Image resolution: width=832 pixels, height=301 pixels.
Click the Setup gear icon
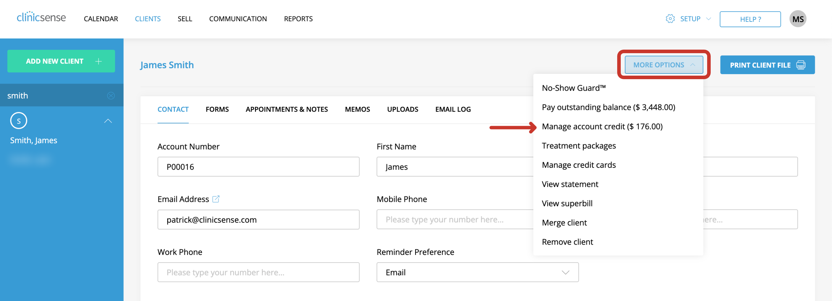point(670,19)
